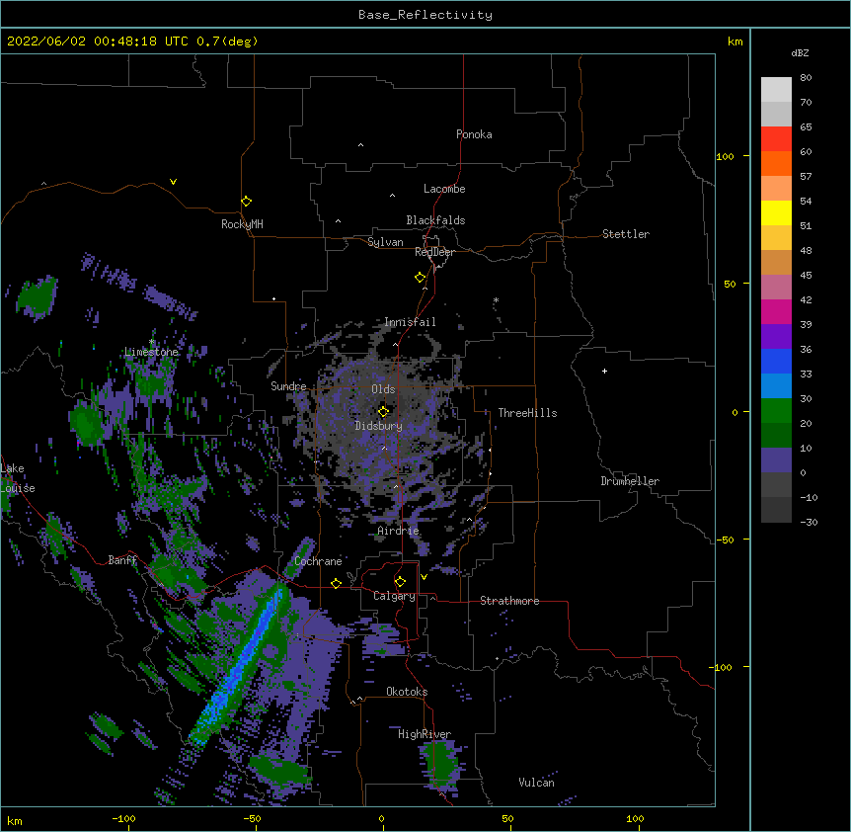Image resolution: width=851 pixels, height=832 pixels.
Task: Click the Banff label
Action: [x=122, y=560]
